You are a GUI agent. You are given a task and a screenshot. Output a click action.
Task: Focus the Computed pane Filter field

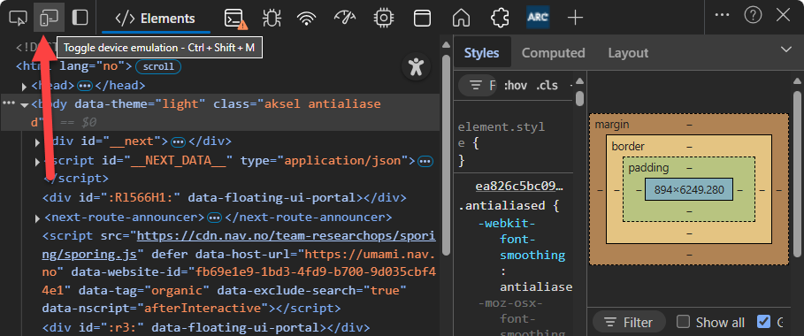[629, 322]
